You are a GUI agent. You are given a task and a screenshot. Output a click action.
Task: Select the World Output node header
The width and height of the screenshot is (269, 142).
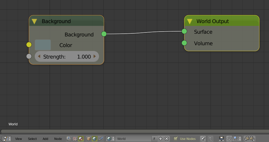pos(222,21)
